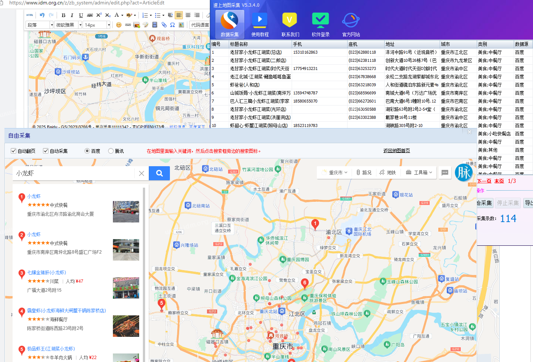Sort table by the 手机 column header
This screenshot has width=533, height=362.
[319, 44]
